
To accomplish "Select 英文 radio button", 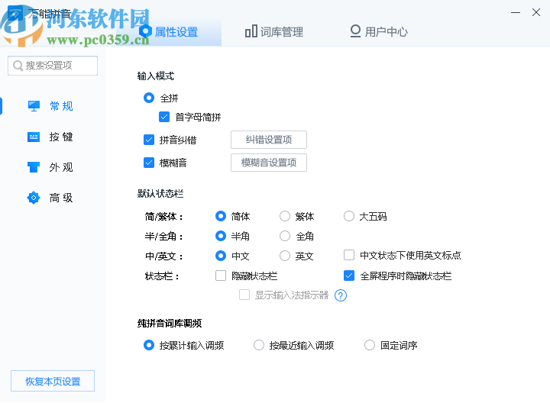I will (285, 256).
